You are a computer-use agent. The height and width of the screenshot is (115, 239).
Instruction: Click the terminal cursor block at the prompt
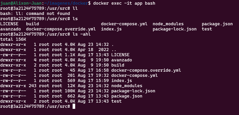(74, 106)
